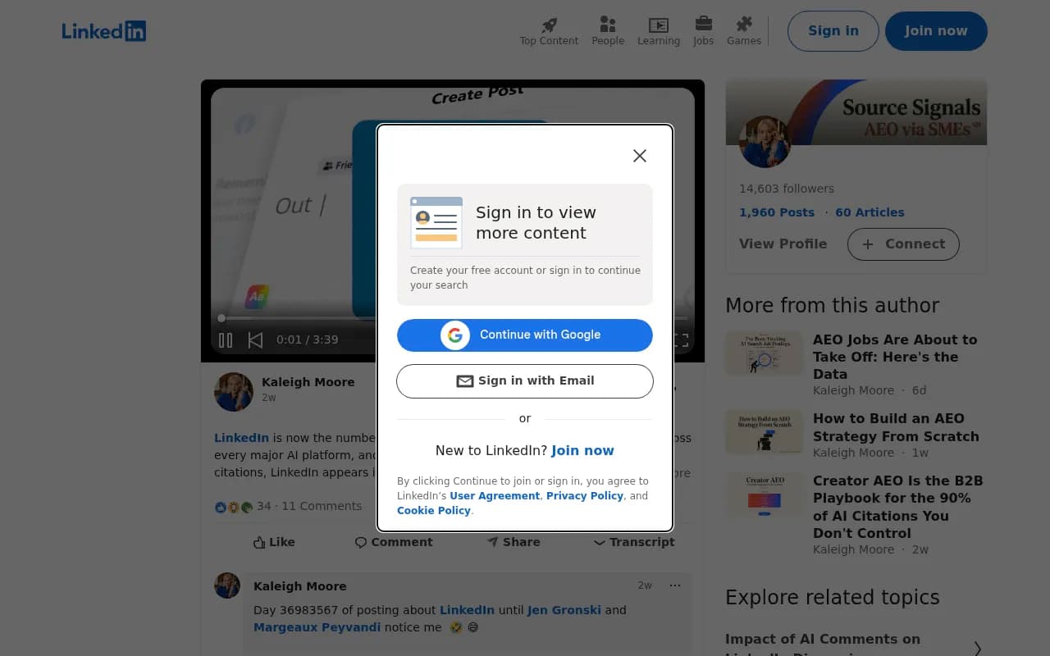The height and width of the screenshot is (656, 1050).
Task: Click Kaleigh Moore's post author avatar
Action: [x=234, y=391]
